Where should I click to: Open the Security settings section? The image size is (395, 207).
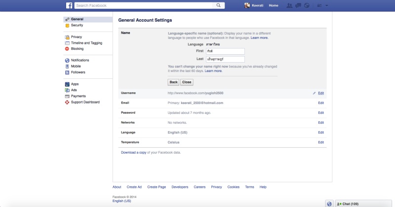[x=77, y=25]
